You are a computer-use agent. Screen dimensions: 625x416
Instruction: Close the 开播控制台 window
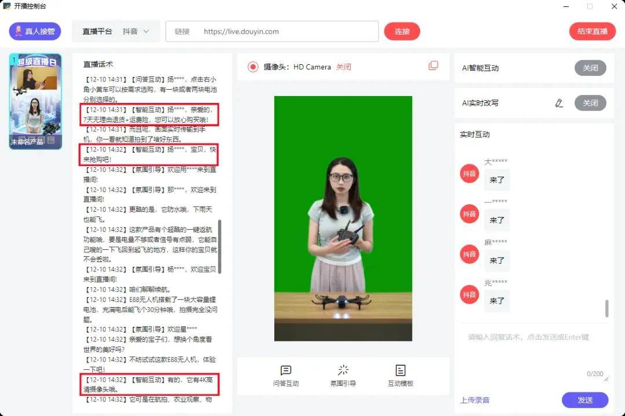[x=614, y=7]
